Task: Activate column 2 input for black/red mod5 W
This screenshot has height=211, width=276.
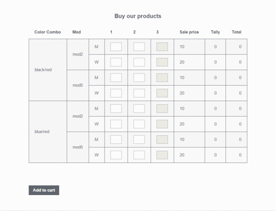Action: tap(139, 93)
